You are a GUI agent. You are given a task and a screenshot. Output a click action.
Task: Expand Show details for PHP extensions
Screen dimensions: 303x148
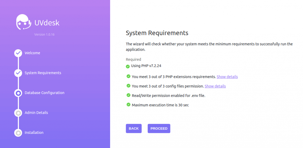(x=227, y=77)
